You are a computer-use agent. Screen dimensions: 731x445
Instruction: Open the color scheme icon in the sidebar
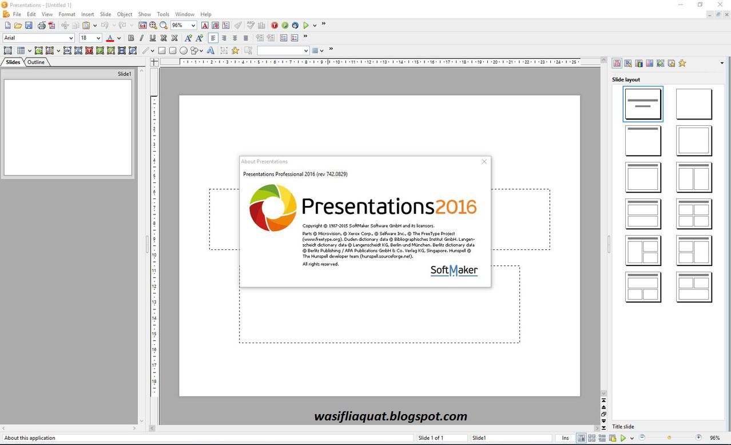point(639,63)
